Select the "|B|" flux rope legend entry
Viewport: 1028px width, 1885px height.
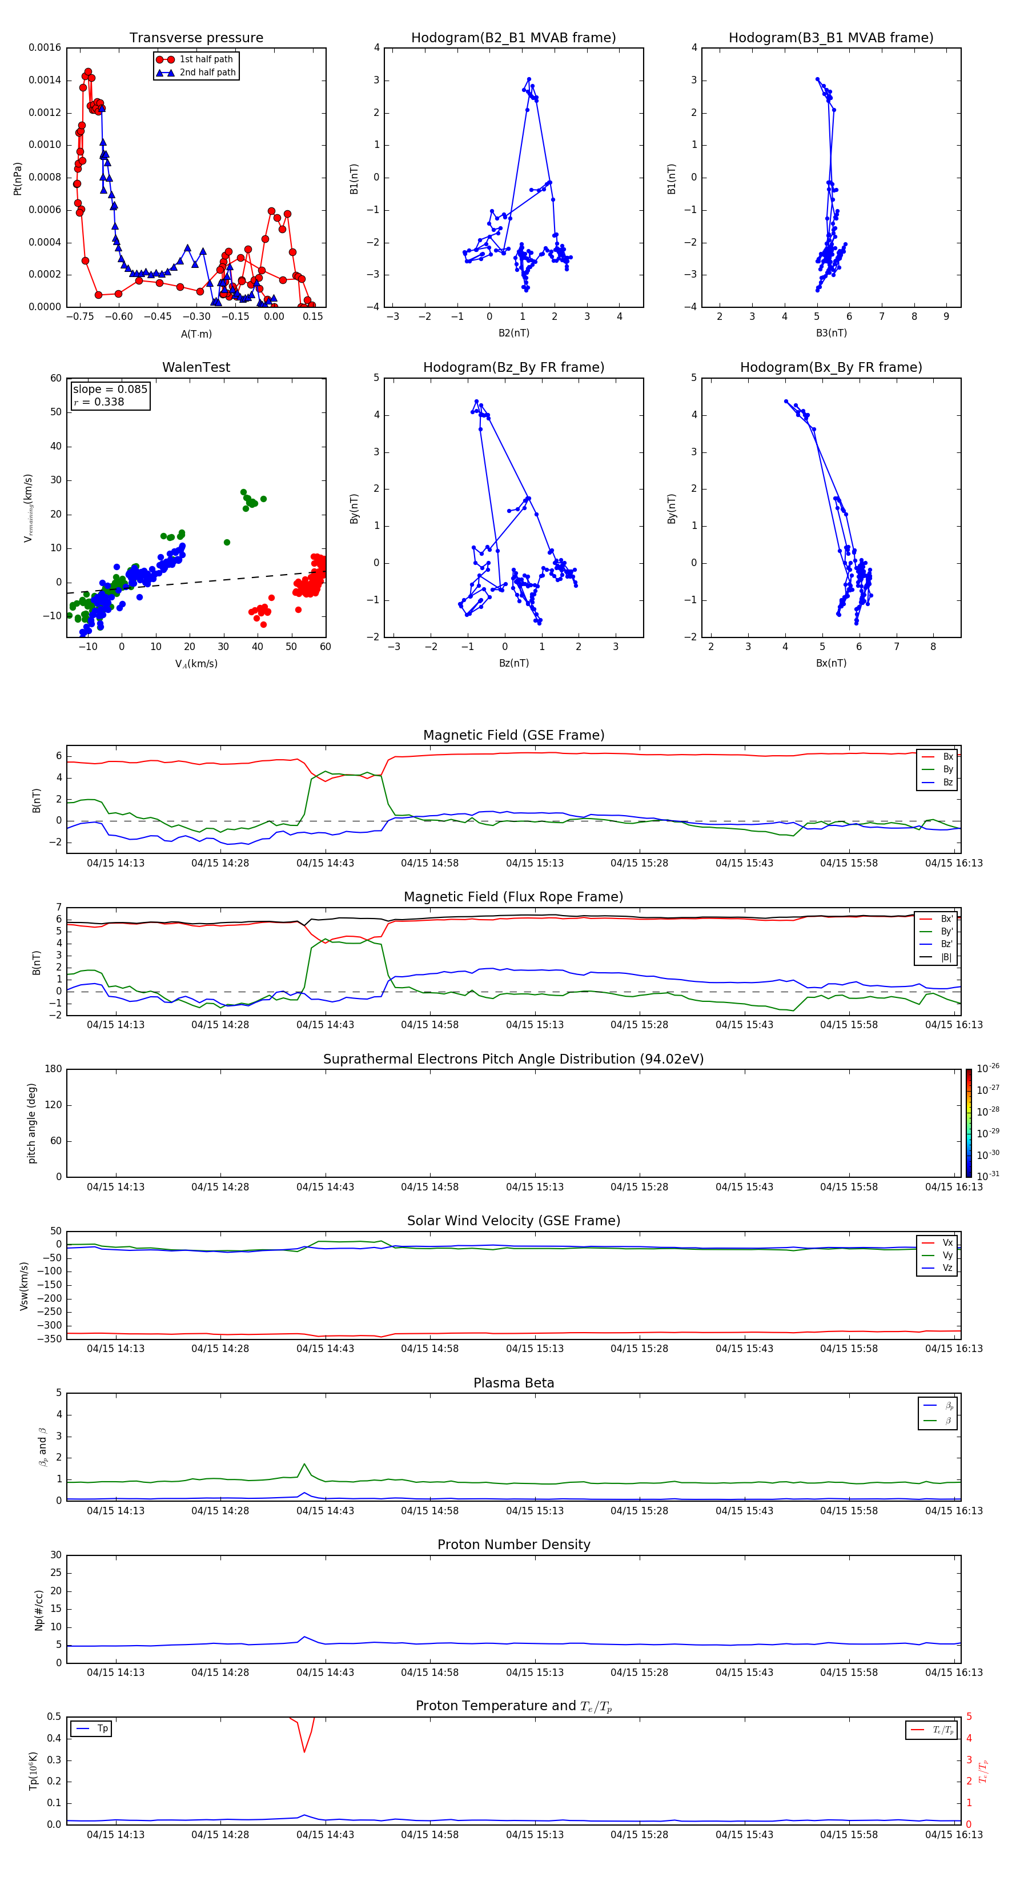pos(937,957)
